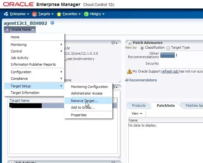Choose Administrator Access from the submenu
The height and width of the screenshot is (163, 203).
tap(88, 93)
